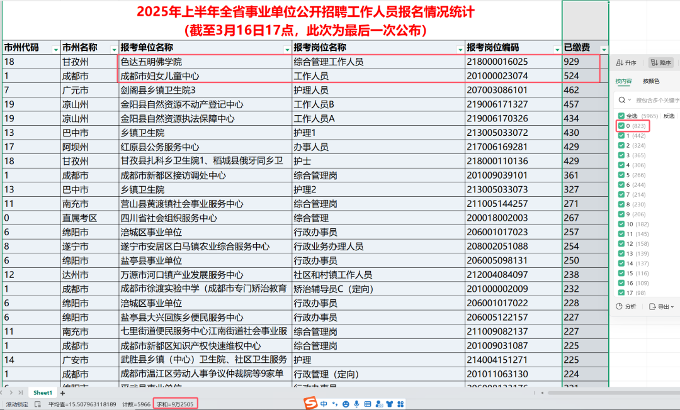
Task: Click the microphone icon in IME toolbar
Action: [356, 404]
